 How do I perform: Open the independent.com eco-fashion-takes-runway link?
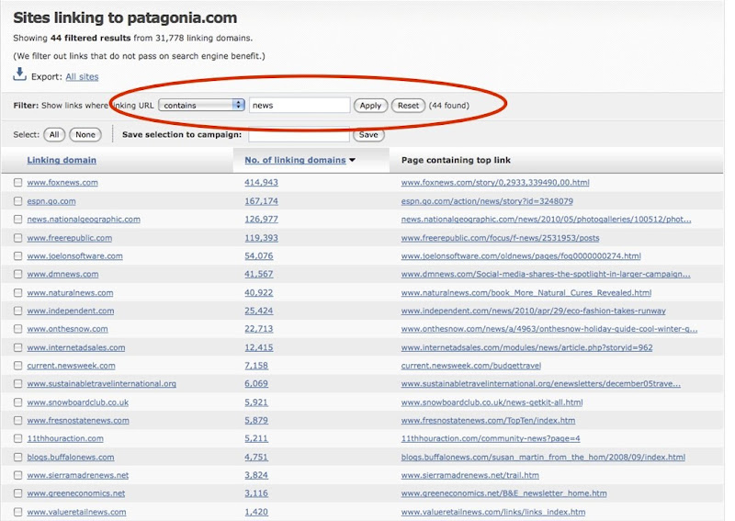click(534, 311)
